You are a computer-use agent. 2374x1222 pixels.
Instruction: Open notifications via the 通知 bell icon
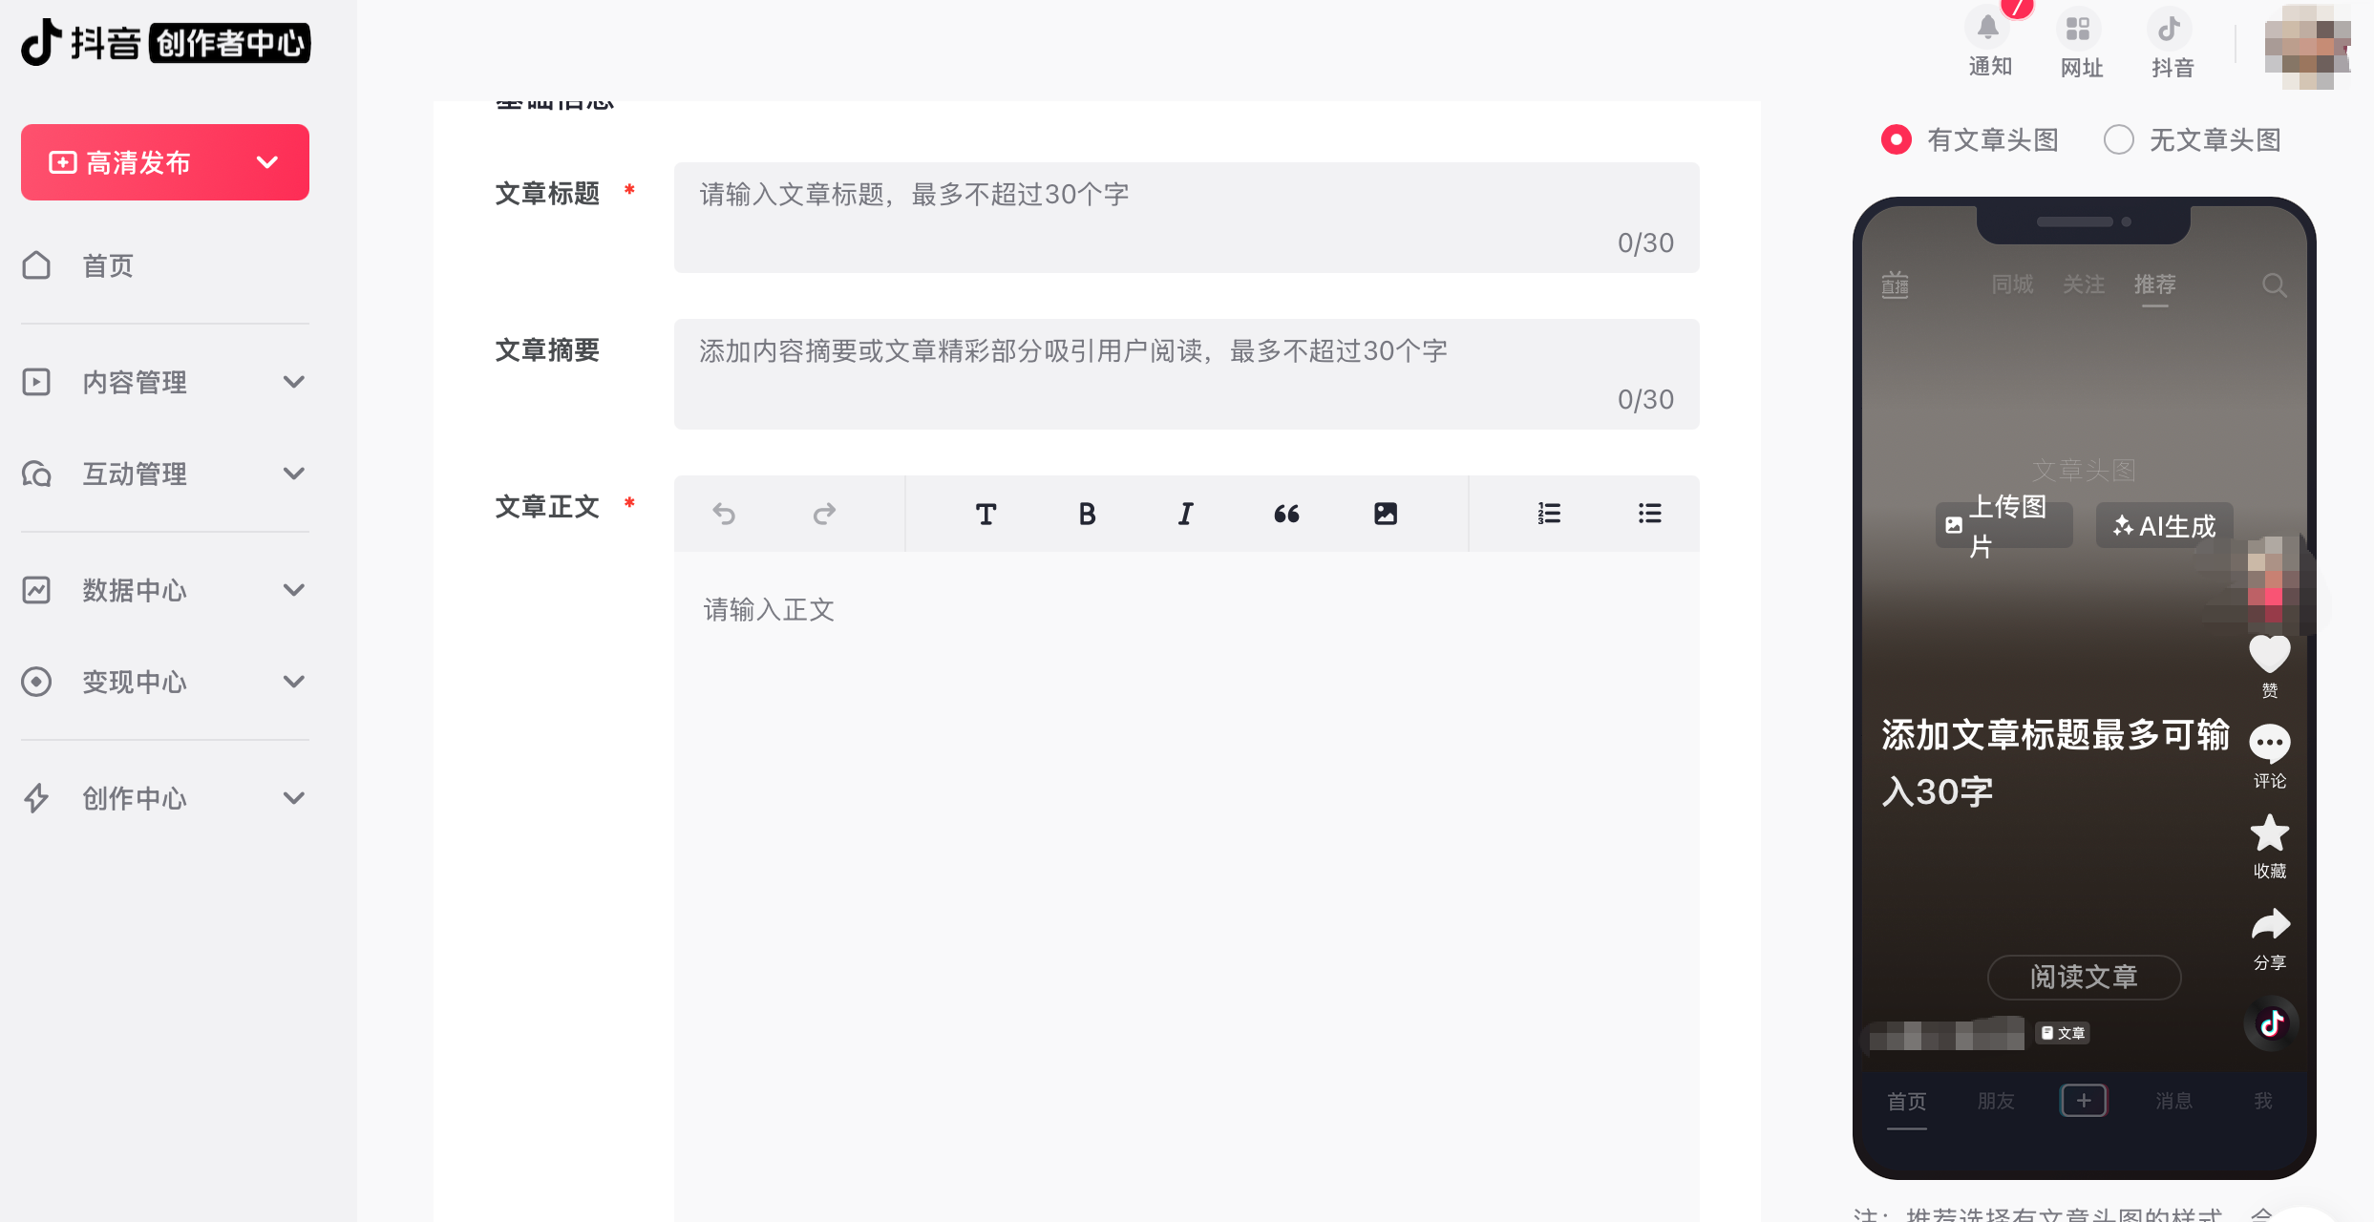tap(1989, 30)
